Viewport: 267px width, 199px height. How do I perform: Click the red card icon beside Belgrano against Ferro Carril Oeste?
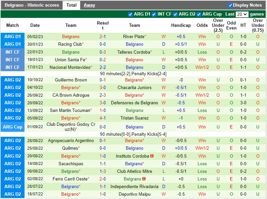144,179
